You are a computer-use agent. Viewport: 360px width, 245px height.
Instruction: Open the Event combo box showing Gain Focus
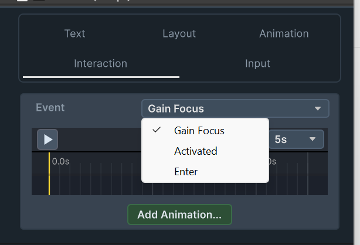pyautogui.click(x=235, y=108)
